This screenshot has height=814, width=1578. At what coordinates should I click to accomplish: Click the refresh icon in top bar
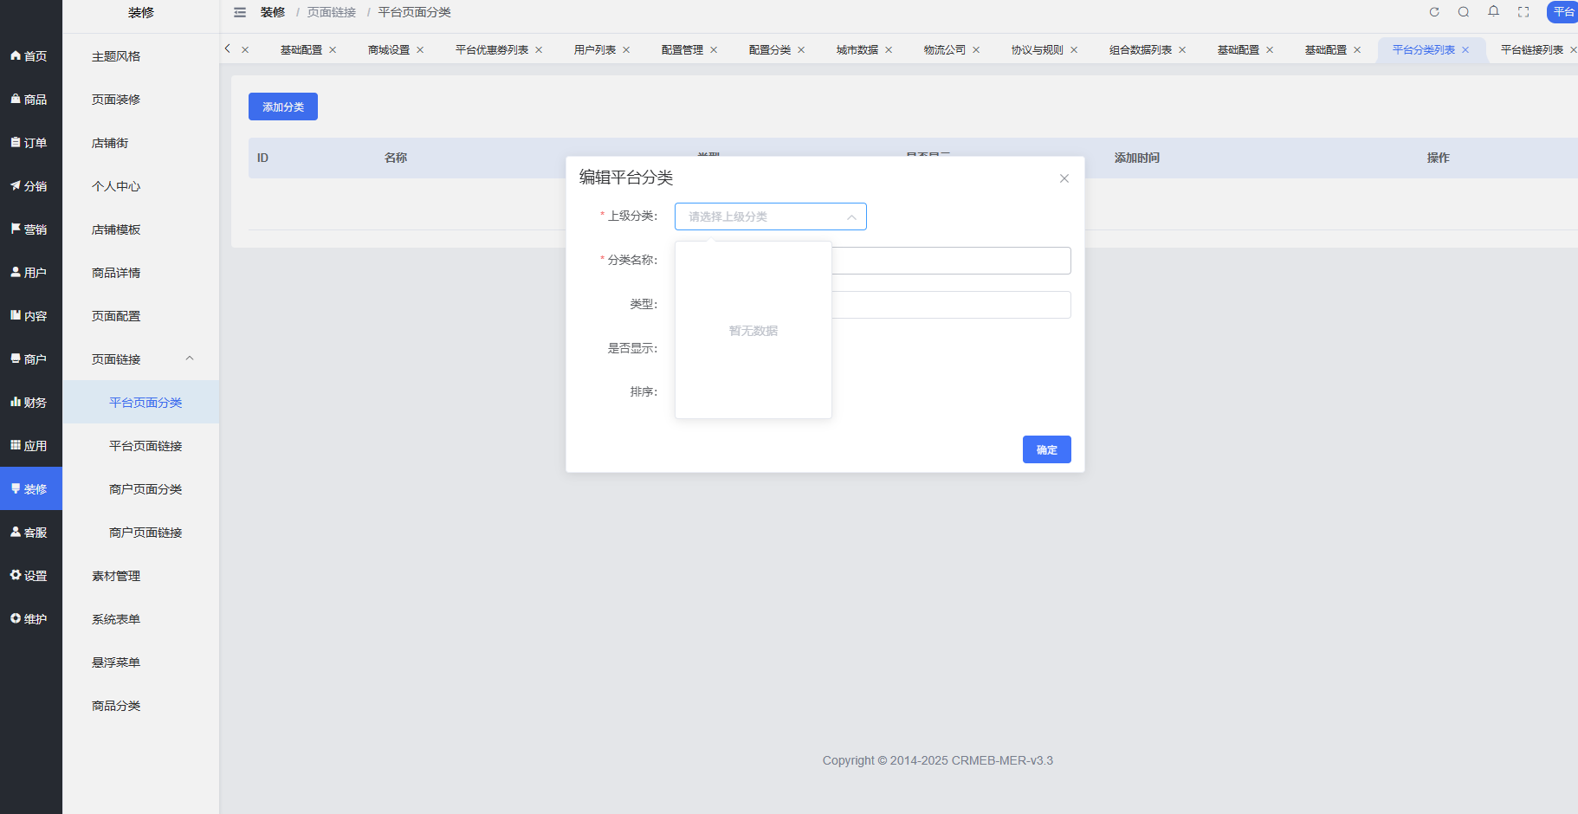pos(1434,12)
